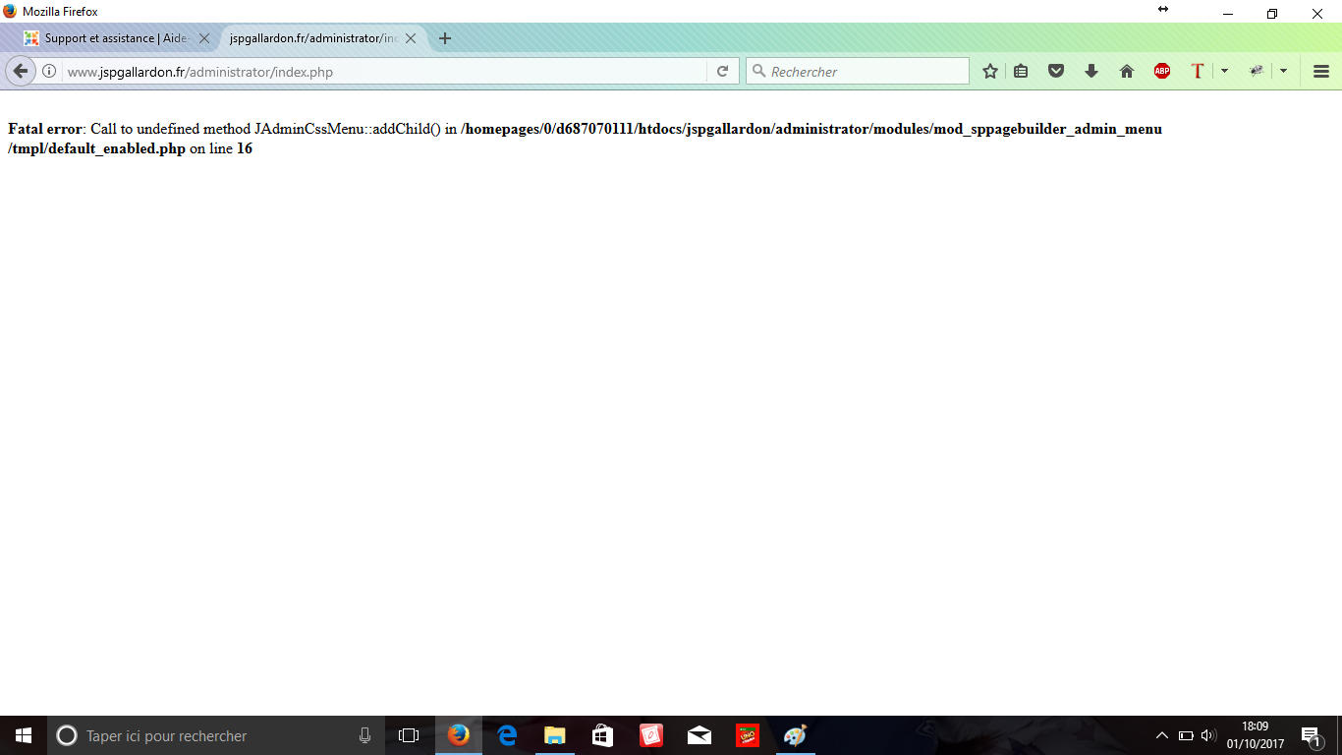
Task: Click the red T extension icon
Action: [x=1197, y=71]
